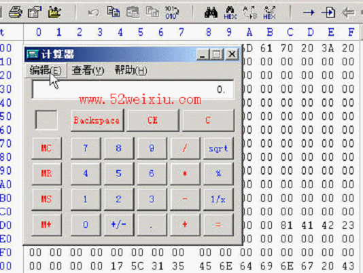Open the properties icon beside the printer
The height and width of the screenshot is (273, 363).
tap(35, 12)
